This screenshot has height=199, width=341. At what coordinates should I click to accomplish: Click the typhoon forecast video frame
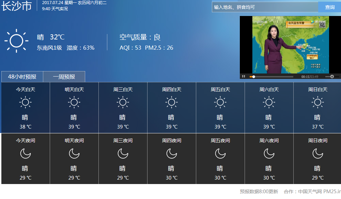coord(290,45)
